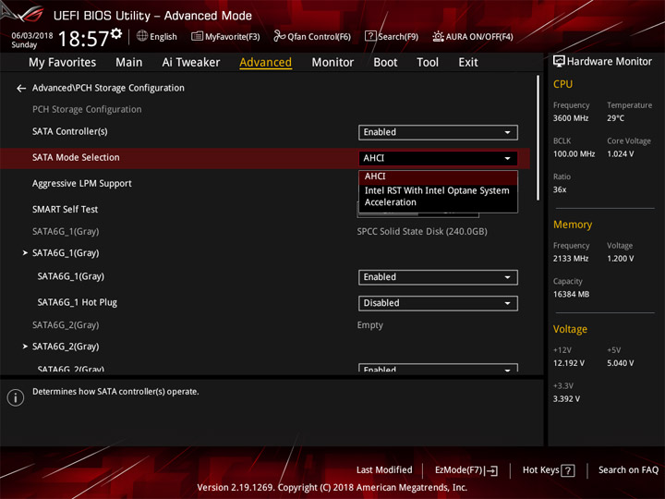Click Core Voltage value 1.024 V
Viewport: 665px width, 499px height.
click(x=621, y=154)
